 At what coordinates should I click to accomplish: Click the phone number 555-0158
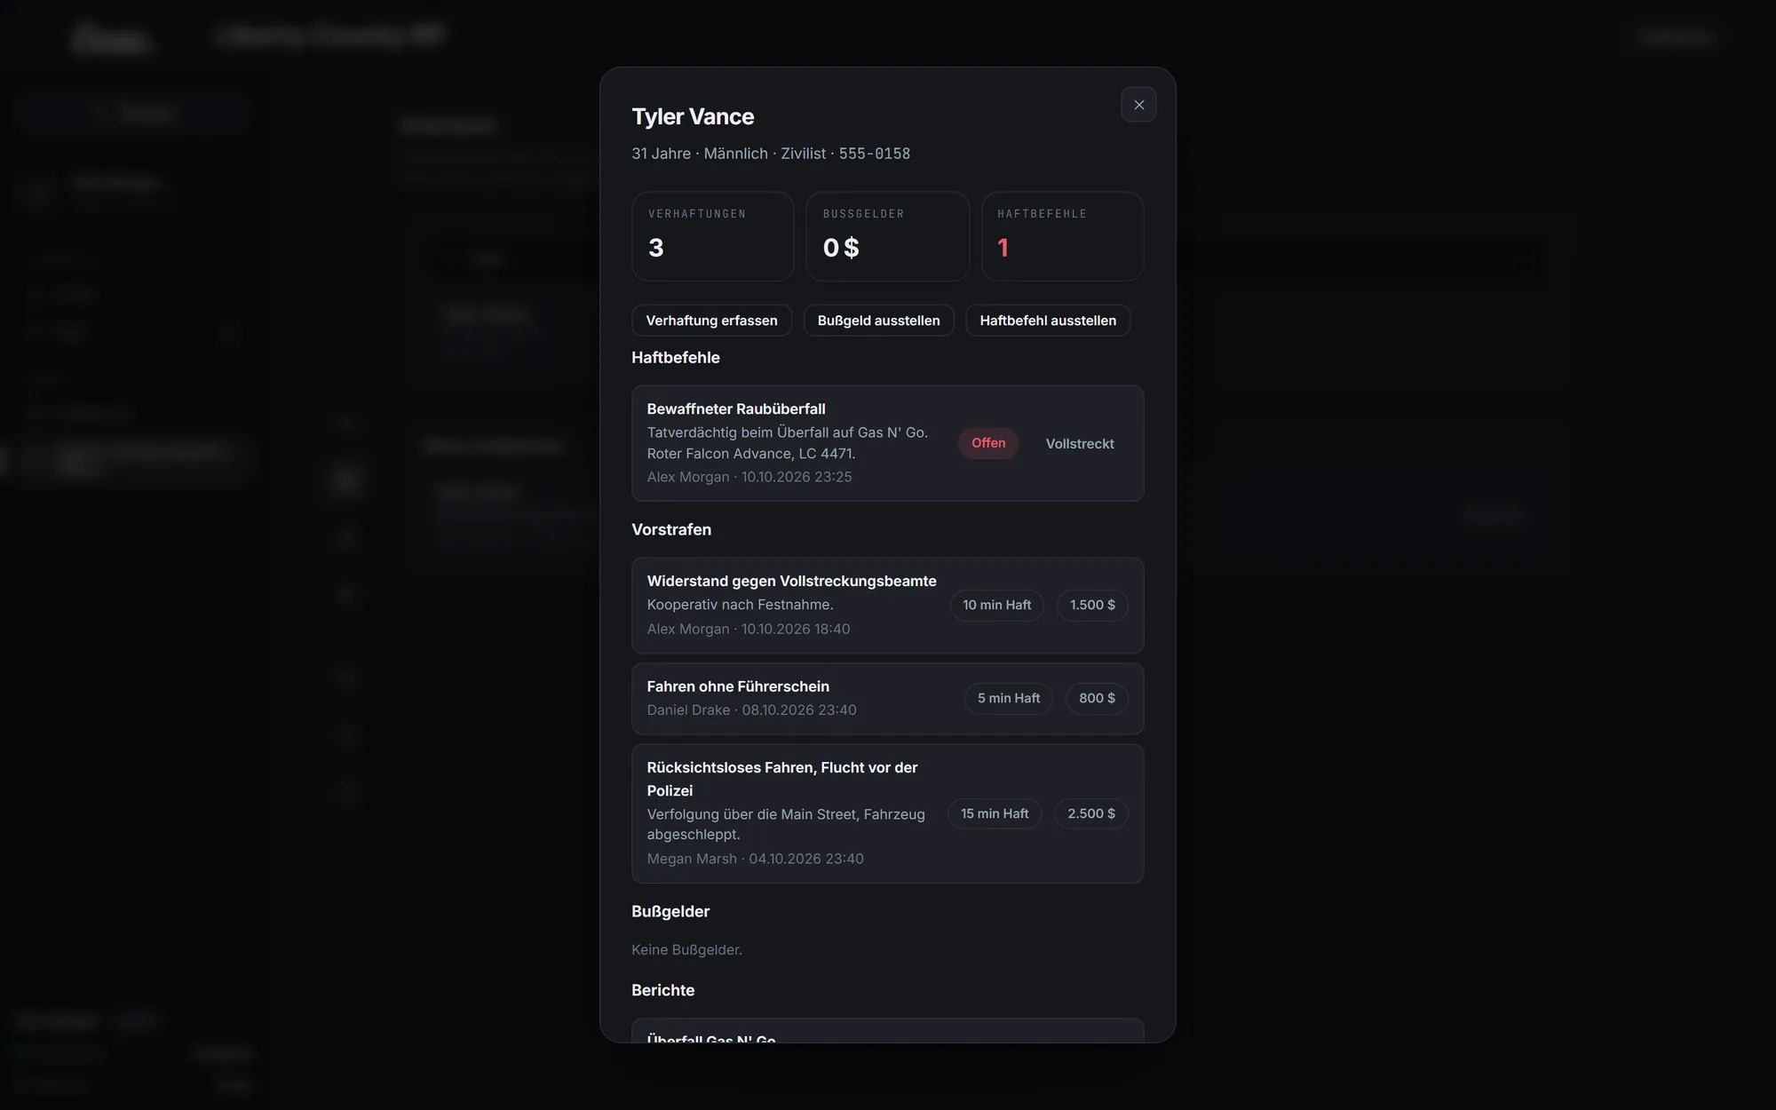click(x=875, y=154)
